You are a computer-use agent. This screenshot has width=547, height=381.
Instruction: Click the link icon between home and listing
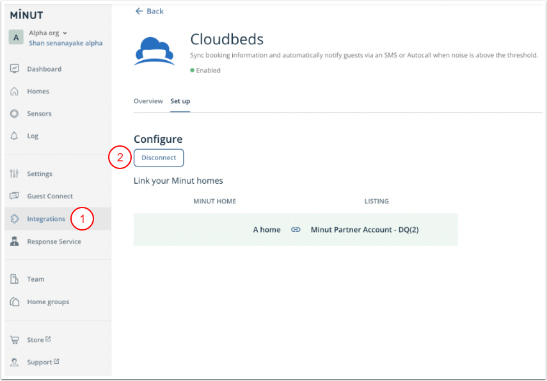[x=296, y=230]
